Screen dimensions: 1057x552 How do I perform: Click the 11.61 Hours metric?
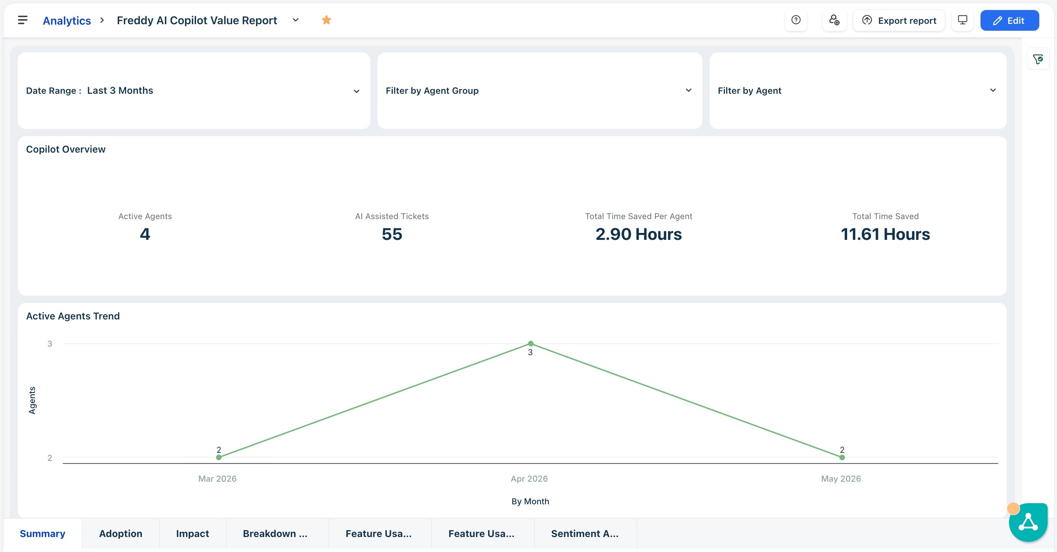885,234
